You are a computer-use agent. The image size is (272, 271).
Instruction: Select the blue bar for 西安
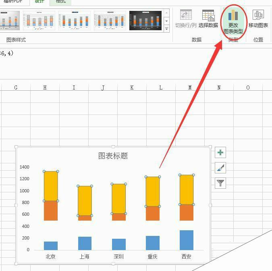click(x=187, y=240)
